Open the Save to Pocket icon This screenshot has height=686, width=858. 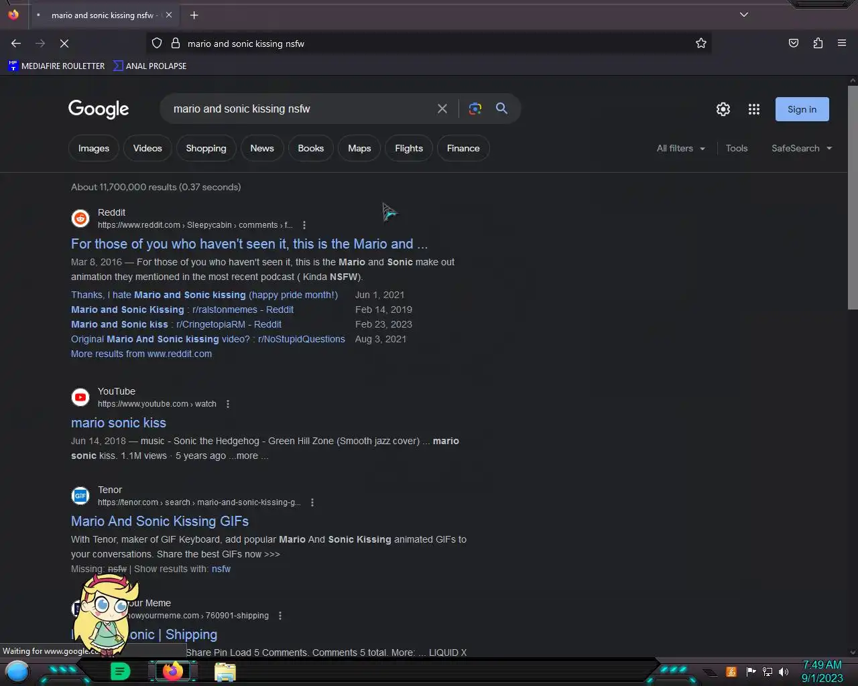click(794, 43)
